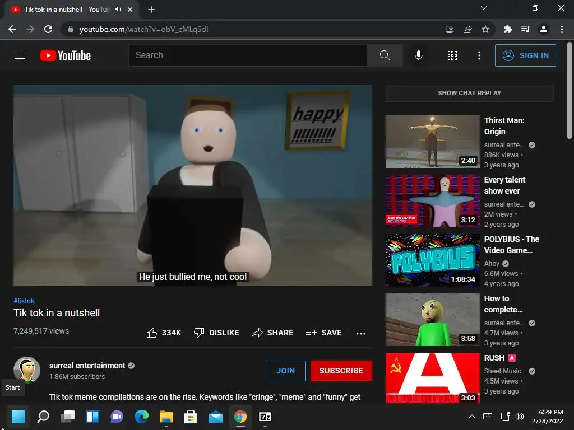Open Chrome profile icon
574x430 pixels.
[544, 29]
